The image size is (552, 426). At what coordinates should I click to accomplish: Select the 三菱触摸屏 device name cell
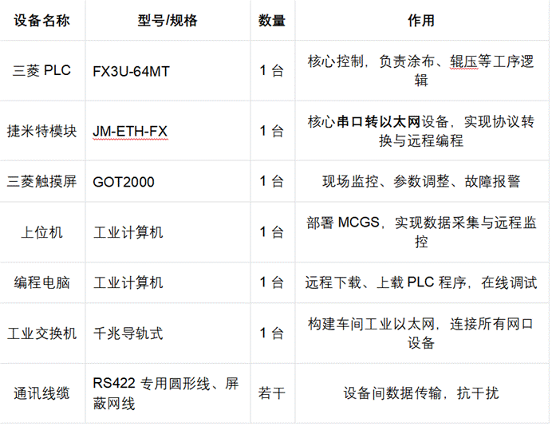pos(42,182)
